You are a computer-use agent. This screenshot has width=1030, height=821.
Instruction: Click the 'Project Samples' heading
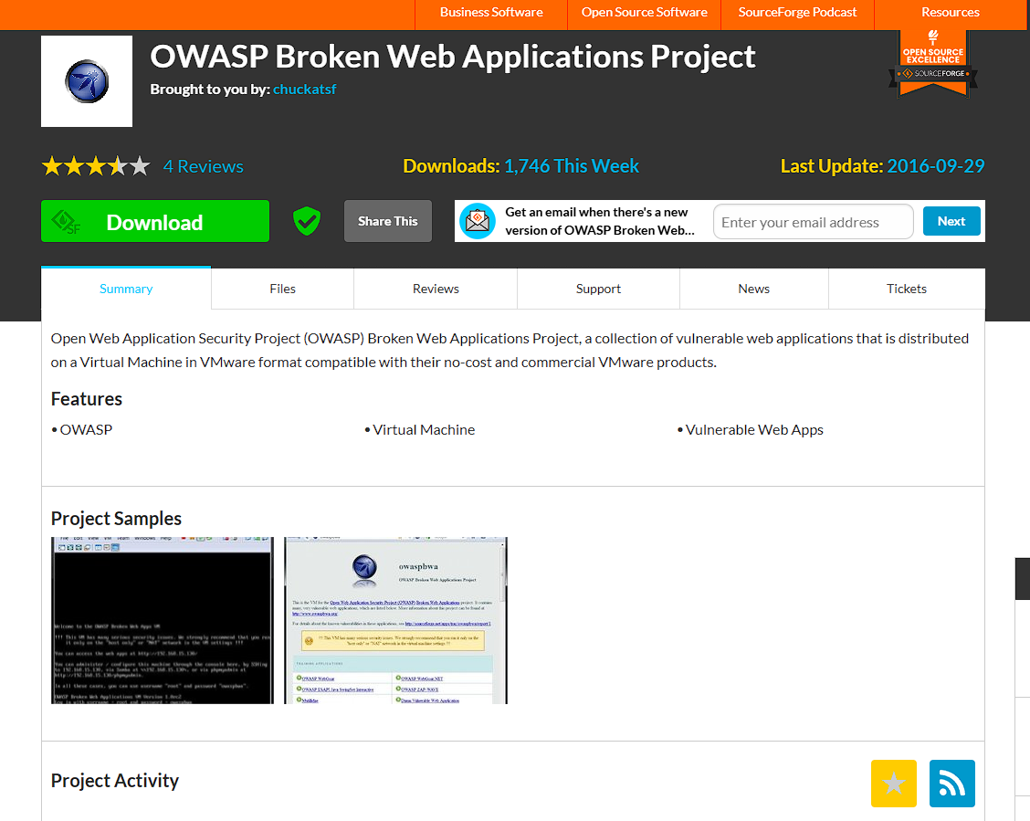(x=116, y=519)
